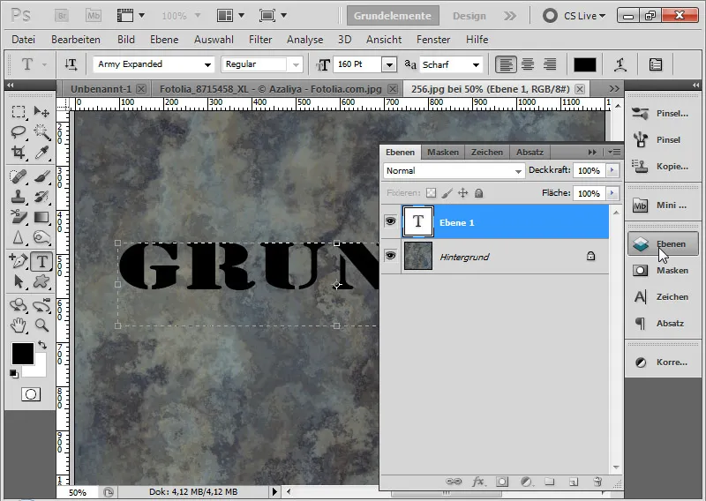Left align text

pos(506,64)
